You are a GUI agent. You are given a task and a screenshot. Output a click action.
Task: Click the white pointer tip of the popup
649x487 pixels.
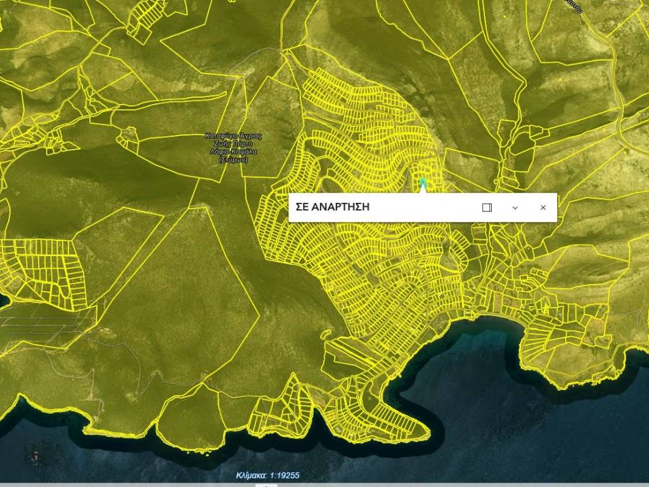[423, 189]
